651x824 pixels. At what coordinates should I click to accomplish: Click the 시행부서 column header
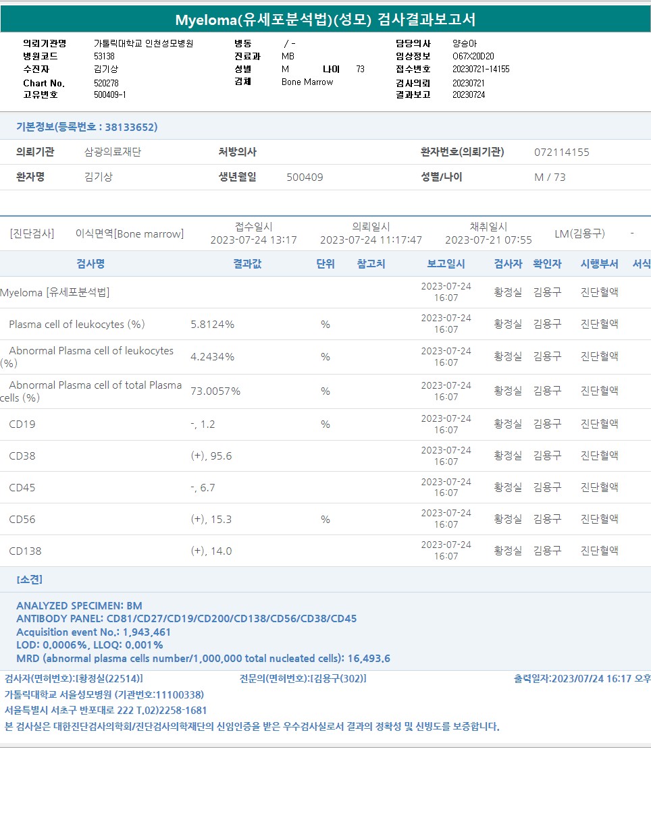(599, 264)
